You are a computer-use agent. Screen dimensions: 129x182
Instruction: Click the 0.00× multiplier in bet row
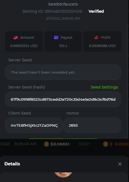[84, 144]
